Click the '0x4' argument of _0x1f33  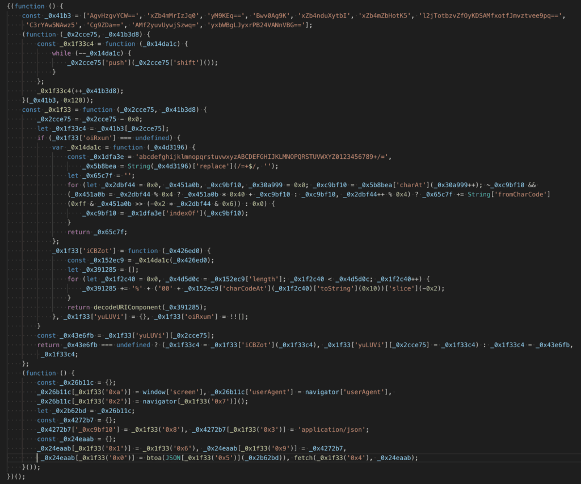pyautogui.click(x=359, y=458)
